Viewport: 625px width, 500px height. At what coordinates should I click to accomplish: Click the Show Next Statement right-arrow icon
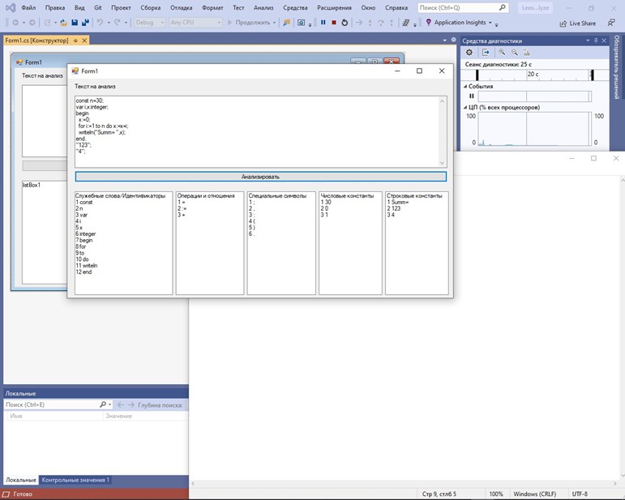[359, 23]
